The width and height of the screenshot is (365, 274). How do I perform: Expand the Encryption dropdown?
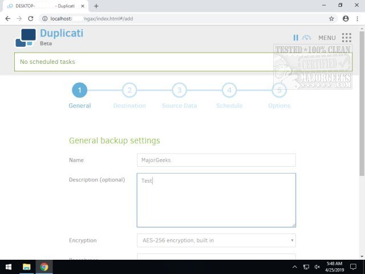pos(216,240)
